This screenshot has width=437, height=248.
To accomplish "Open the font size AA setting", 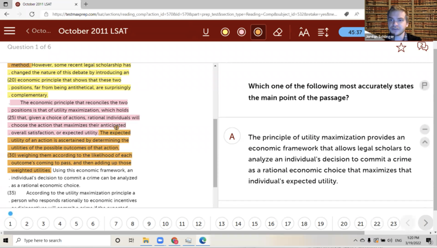I will pyautogui.click(x=304, y=32).
